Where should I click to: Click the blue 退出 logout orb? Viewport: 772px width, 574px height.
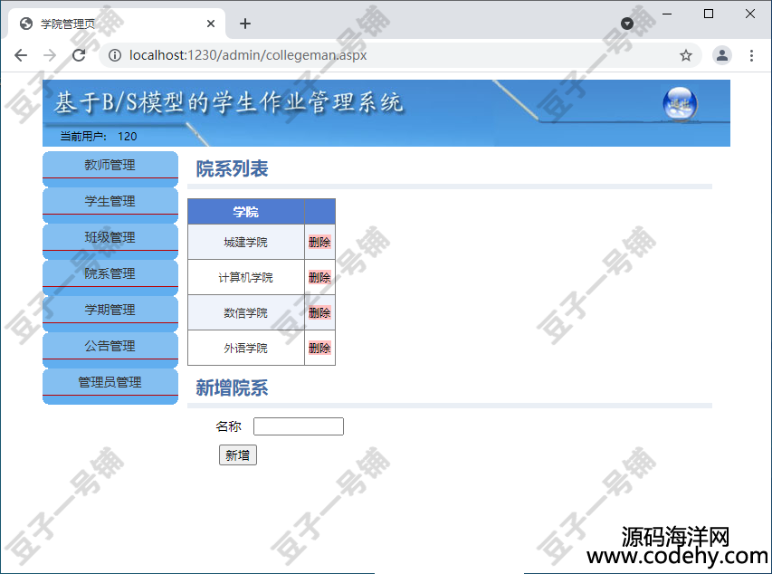[x=680, y=104]
